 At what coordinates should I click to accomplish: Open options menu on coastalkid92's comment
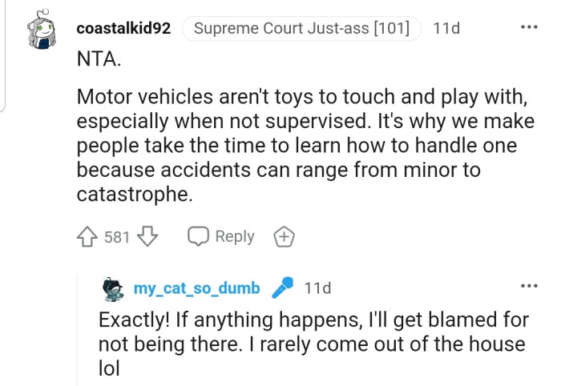coord(529,28)
